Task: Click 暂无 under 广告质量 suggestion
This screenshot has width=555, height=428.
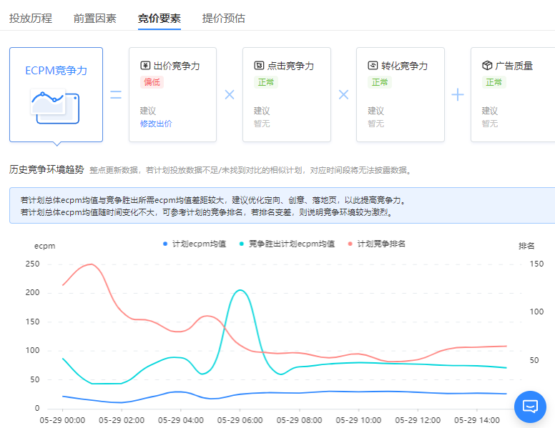Action: (490, 124)
